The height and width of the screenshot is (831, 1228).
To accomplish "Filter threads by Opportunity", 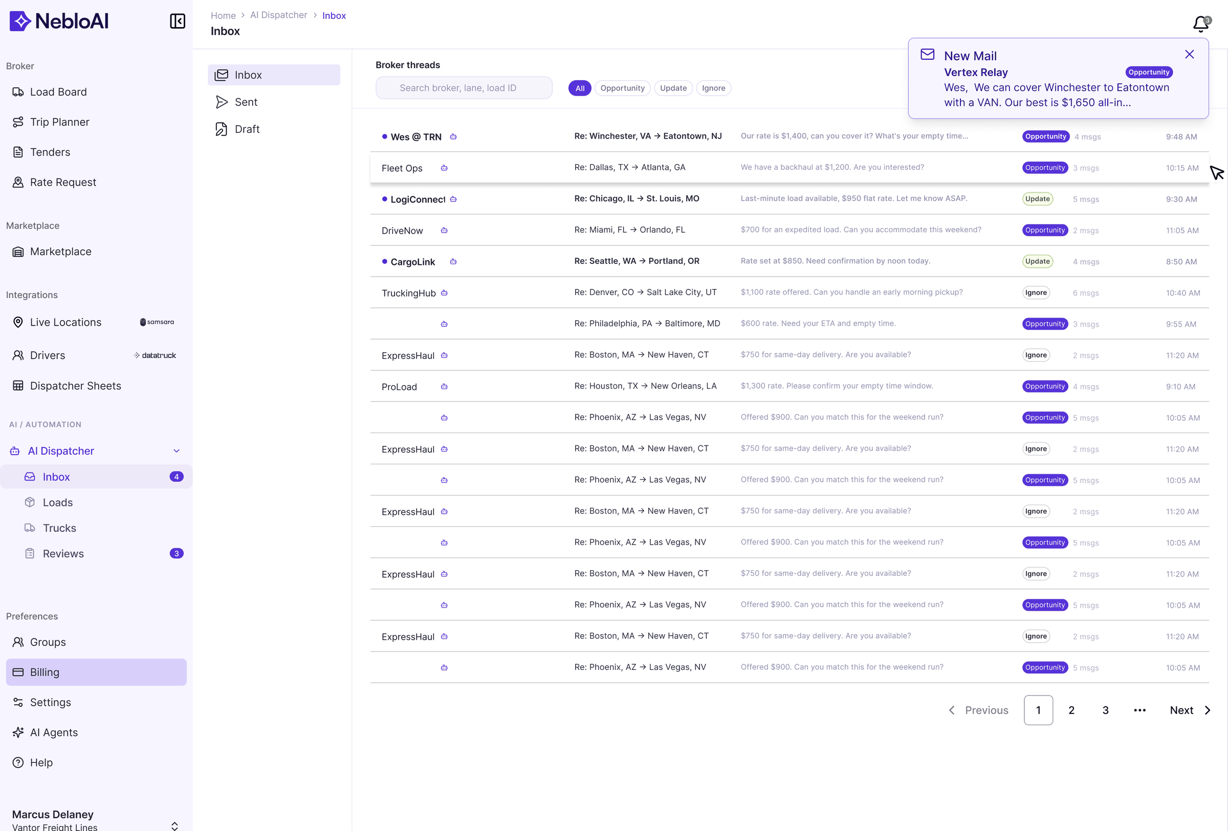I will point(622,88).
